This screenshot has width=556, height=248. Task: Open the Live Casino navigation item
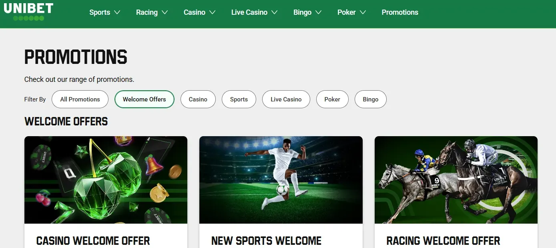249,12
